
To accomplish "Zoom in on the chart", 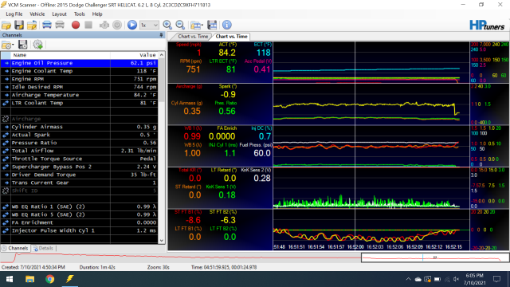I will click(167, 25).
